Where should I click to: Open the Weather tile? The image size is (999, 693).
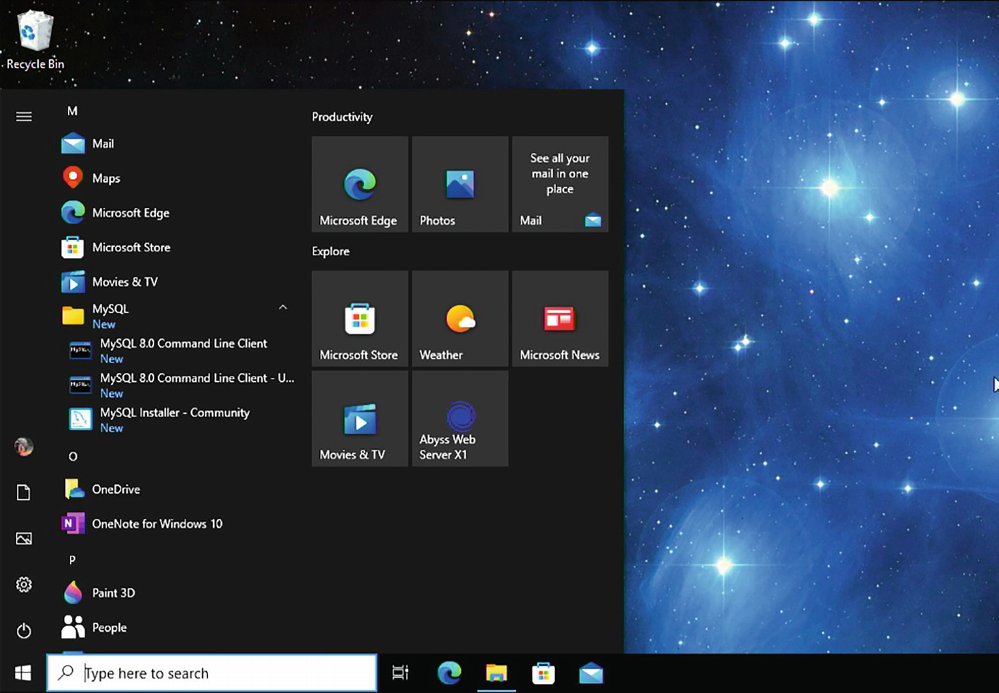click(x=460, y=319)
